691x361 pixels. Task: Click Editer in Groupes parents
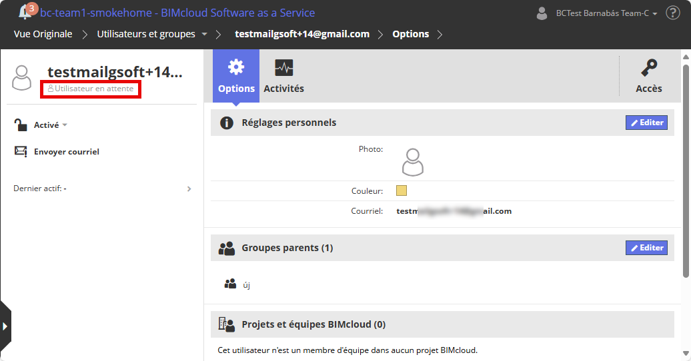[x=646, y=248]
